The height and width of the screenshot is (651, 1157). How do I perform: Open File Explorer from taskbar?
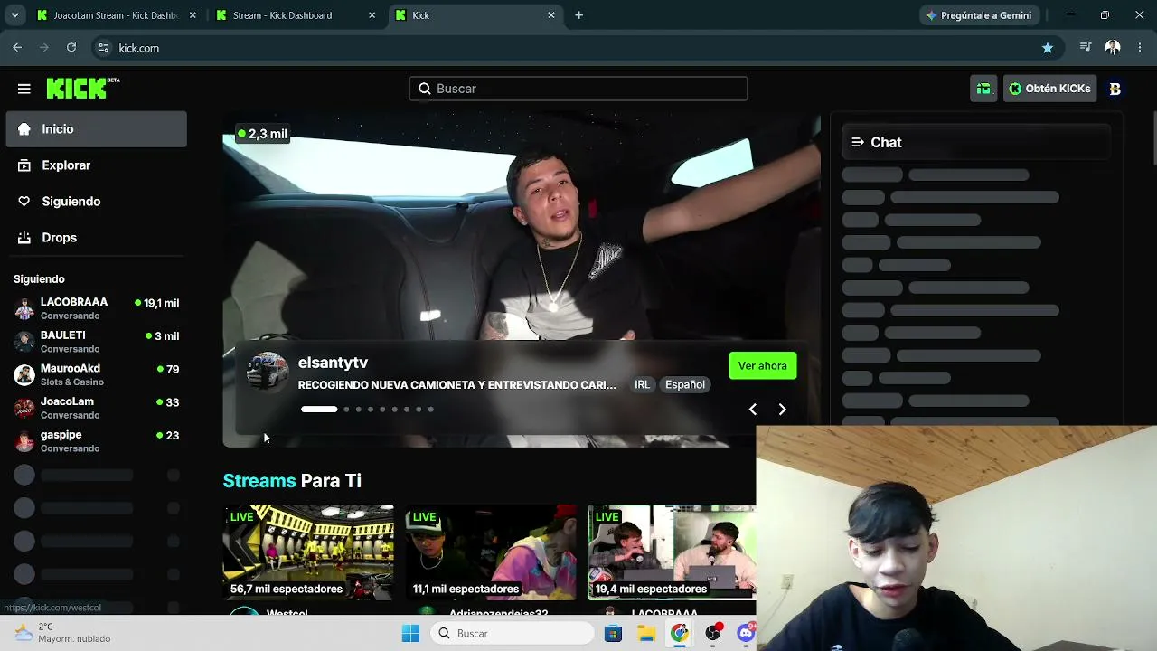click(x=646, y=634)
